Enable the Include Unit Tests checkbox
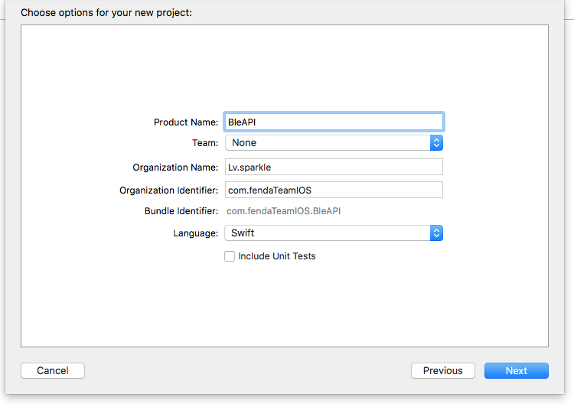The image size is (574, 407). click(x=230, y=256)
